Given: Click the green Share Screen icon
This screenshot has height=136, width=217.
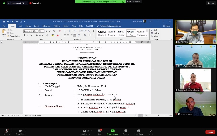Looking at the screenshot, I should [113, 131].
